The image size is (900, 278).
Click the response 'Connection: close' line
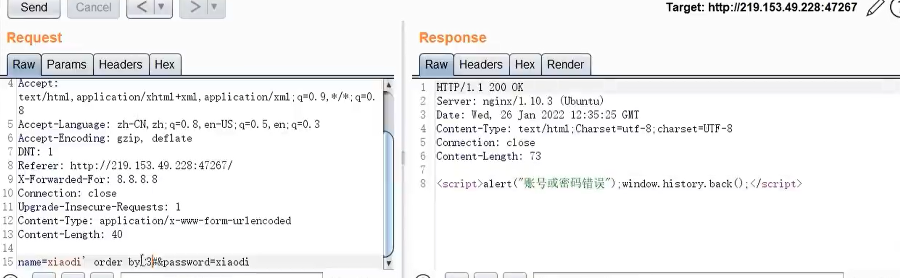point(486,142)
